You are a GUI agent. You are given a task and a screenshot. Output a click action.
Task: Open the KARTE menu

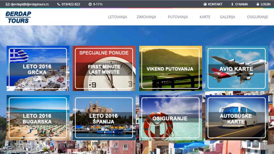click(x=205, y=17)
